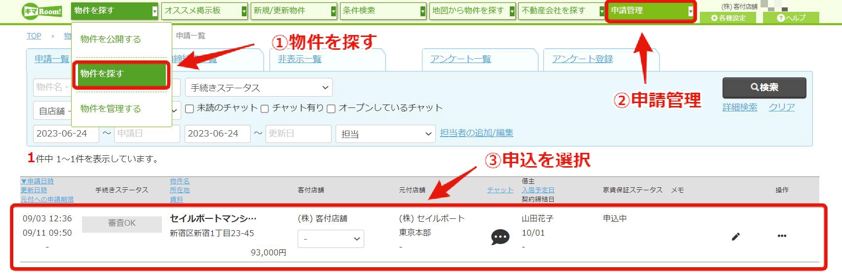Click the pencil edit icon
The width and height of the screenshot is (842, 280).
pyautogui.click(x=735, y=237)
